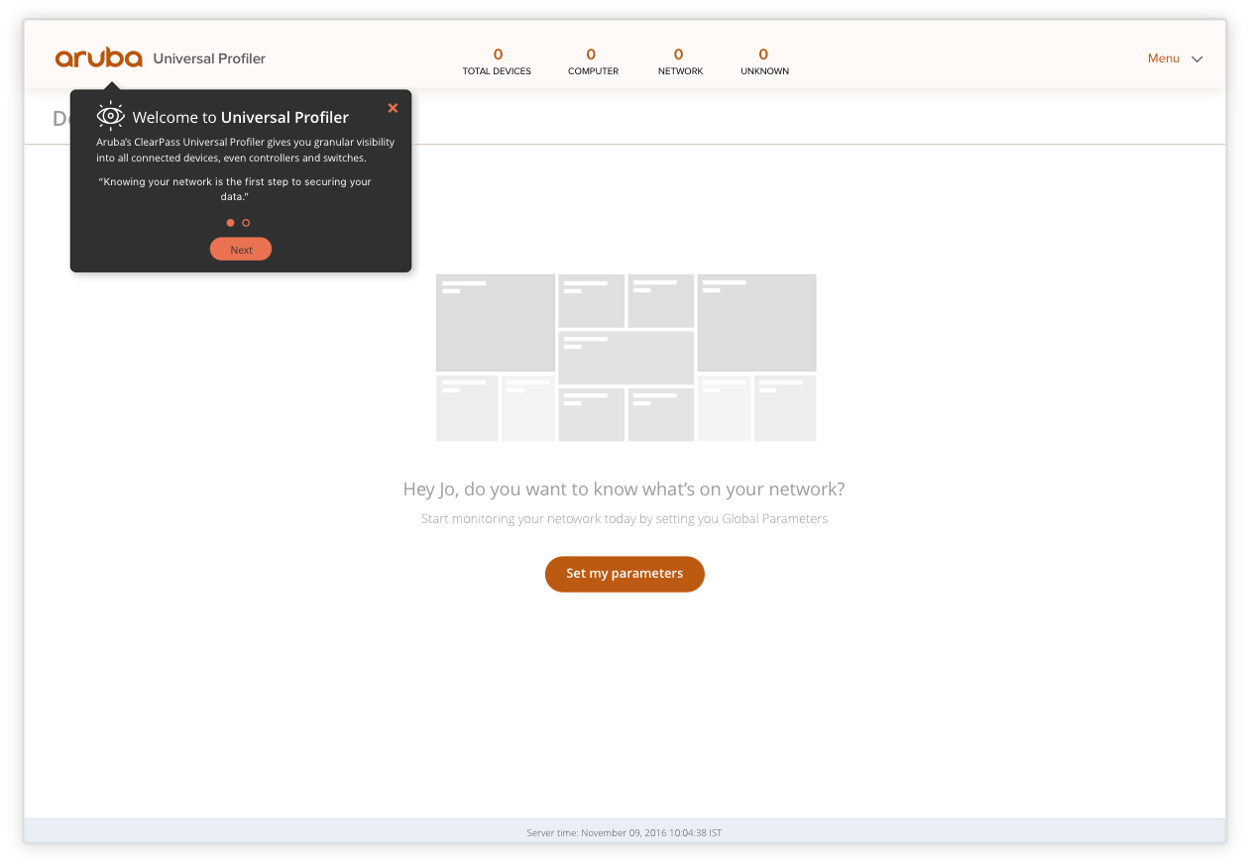Click the Global Parameters subtitle text
The image size is (1249, 863).
coord(624,519)
